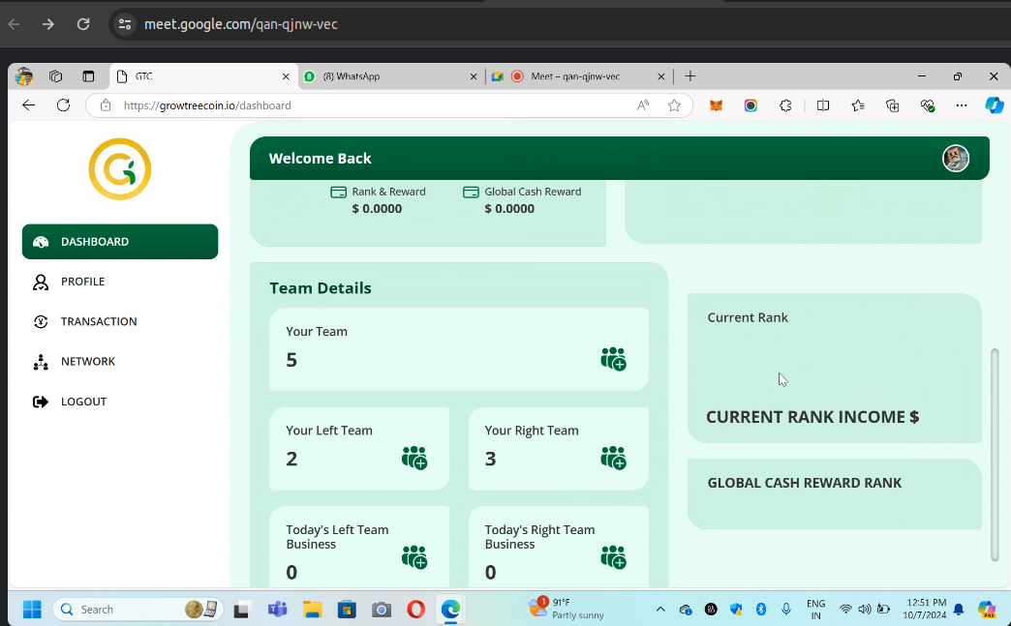Bookmark page with the star icon

click(674, 105)
